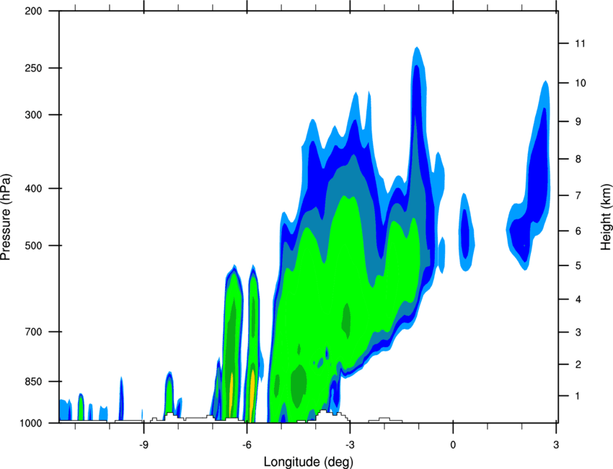This screenshot has width=613, height=469.
Task: Pick the 8 km height tick label
Action: point(578,159)
